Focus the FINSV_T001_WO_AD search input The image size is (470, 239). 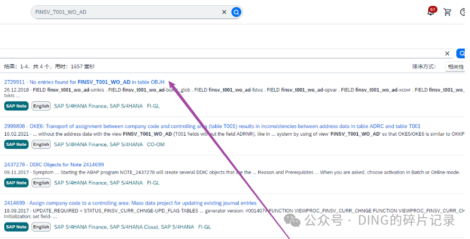[126, 12]
